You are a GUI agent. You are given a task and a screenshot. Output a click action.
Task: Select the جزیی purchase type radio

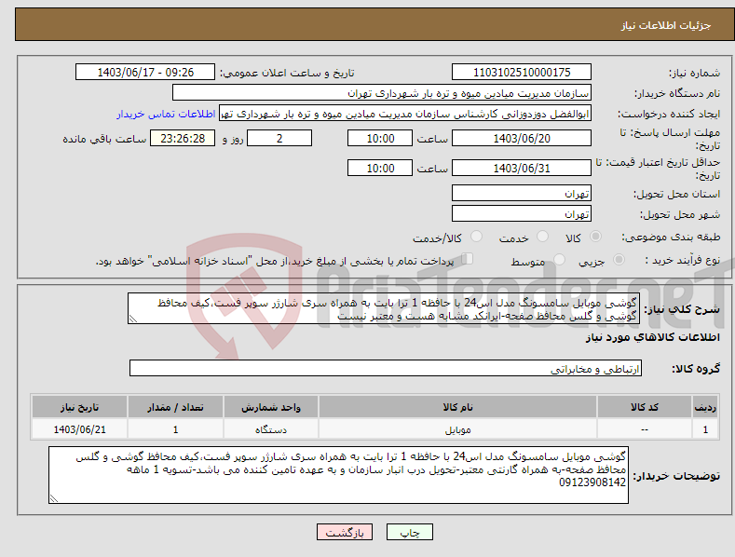619,260
